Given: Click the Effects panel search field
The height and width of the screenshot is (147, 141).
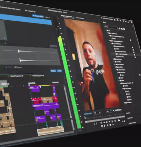Looking at the screenshot, I should click(x=111, y=27).
